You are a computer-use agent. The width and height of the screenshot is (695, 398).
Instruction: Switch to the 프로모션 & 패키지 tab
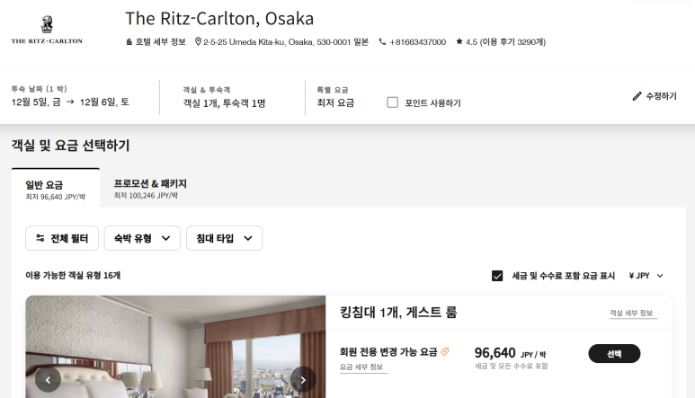point(150,188)
